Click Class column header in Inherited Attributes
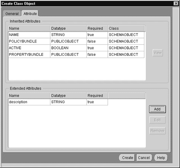This screenshot has height=168, width=180. pos(126,28)
